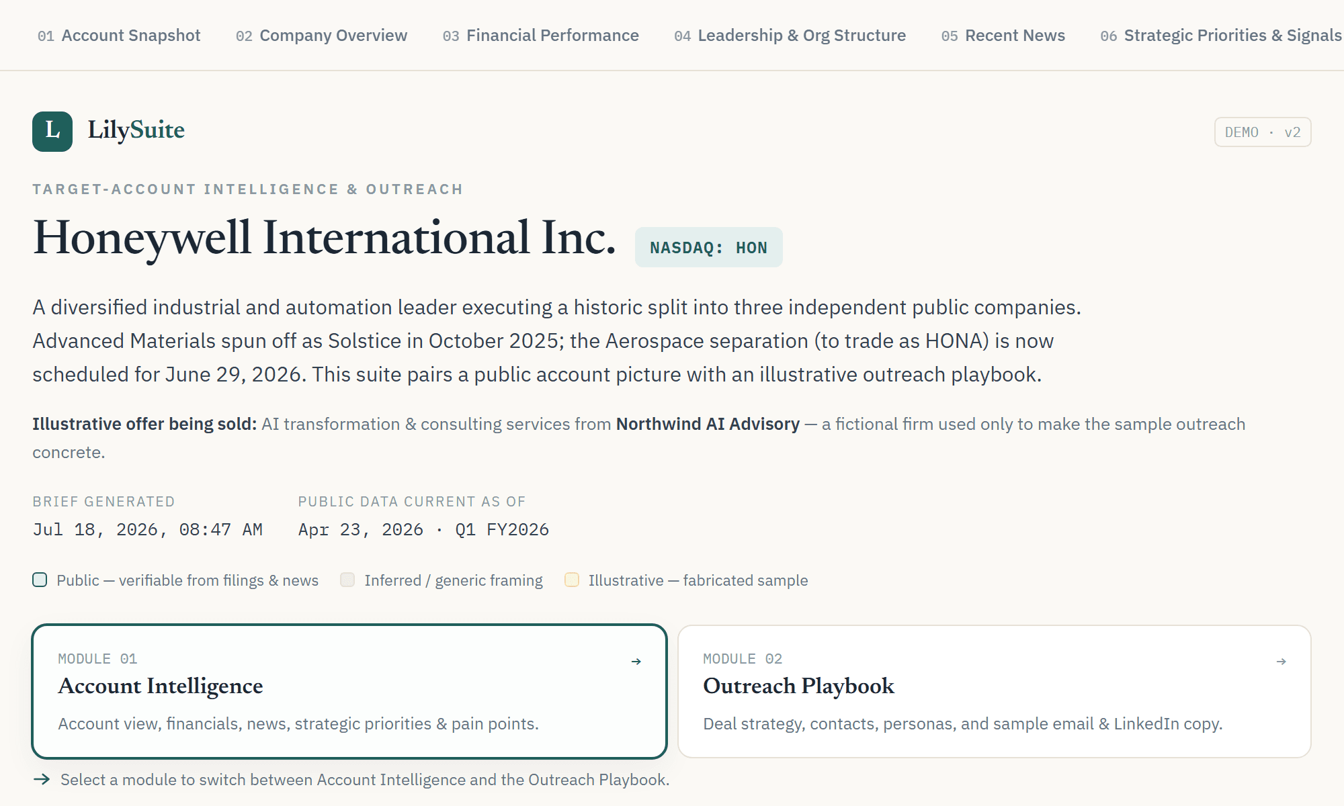
Task: Click the Public legend swatch
Action: click(x=40, y=580)
